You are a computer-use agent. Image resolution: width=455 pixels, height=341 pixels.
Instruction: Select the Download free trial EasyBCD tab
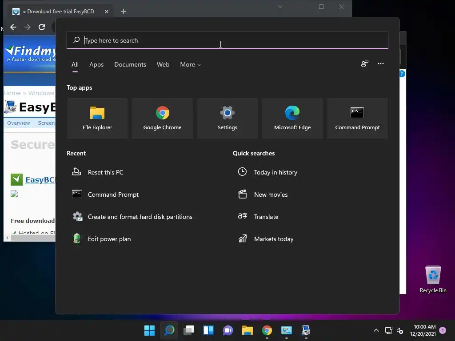coord(60,12)
